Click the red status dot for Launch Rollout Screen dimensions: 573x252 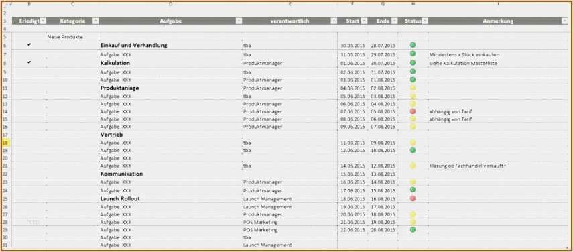coord(413,198)
